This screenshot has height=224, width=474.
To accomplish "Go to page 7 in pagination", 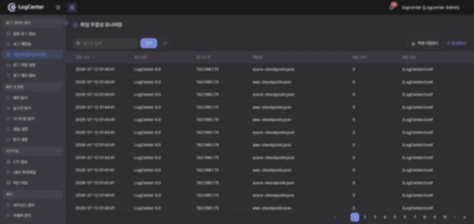I will tap(414, 217).
